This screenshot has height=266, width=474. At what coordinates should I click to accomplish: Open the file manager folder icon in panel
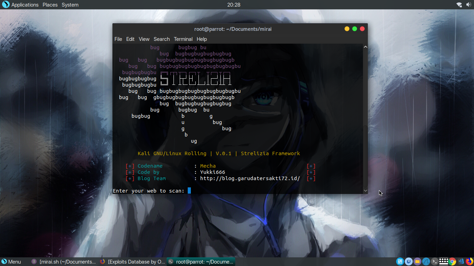417,261
